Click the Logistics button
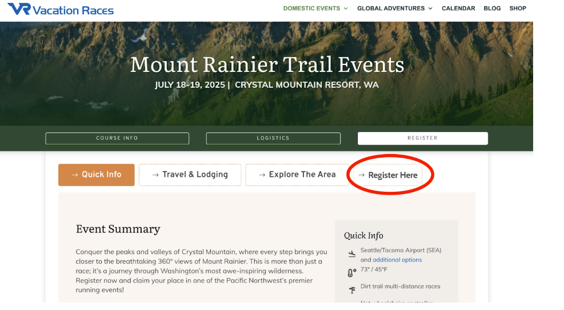This screenshot has width=564, height=310. [273, 138]
